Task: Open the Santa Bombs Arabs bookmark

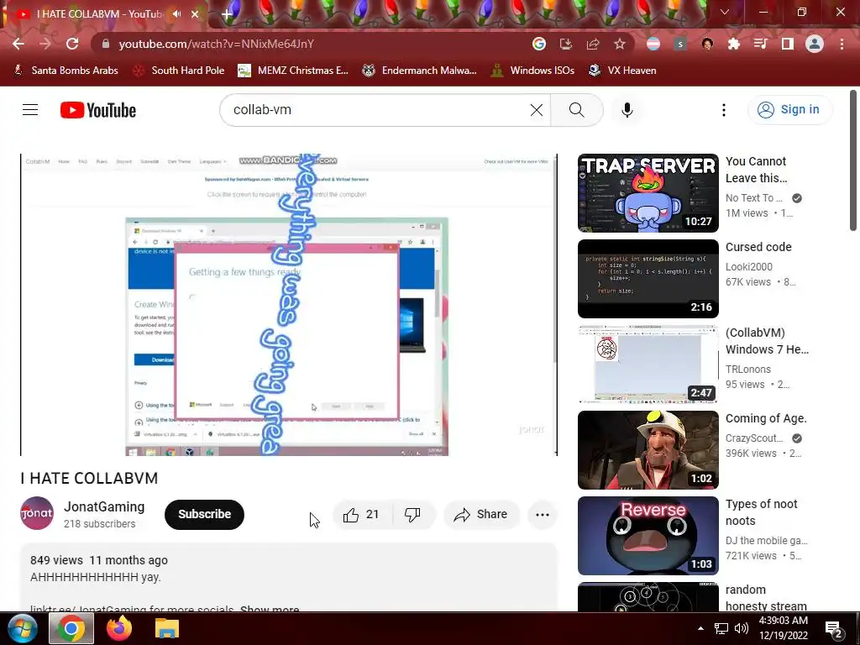Action: click(x=66, y=71)
